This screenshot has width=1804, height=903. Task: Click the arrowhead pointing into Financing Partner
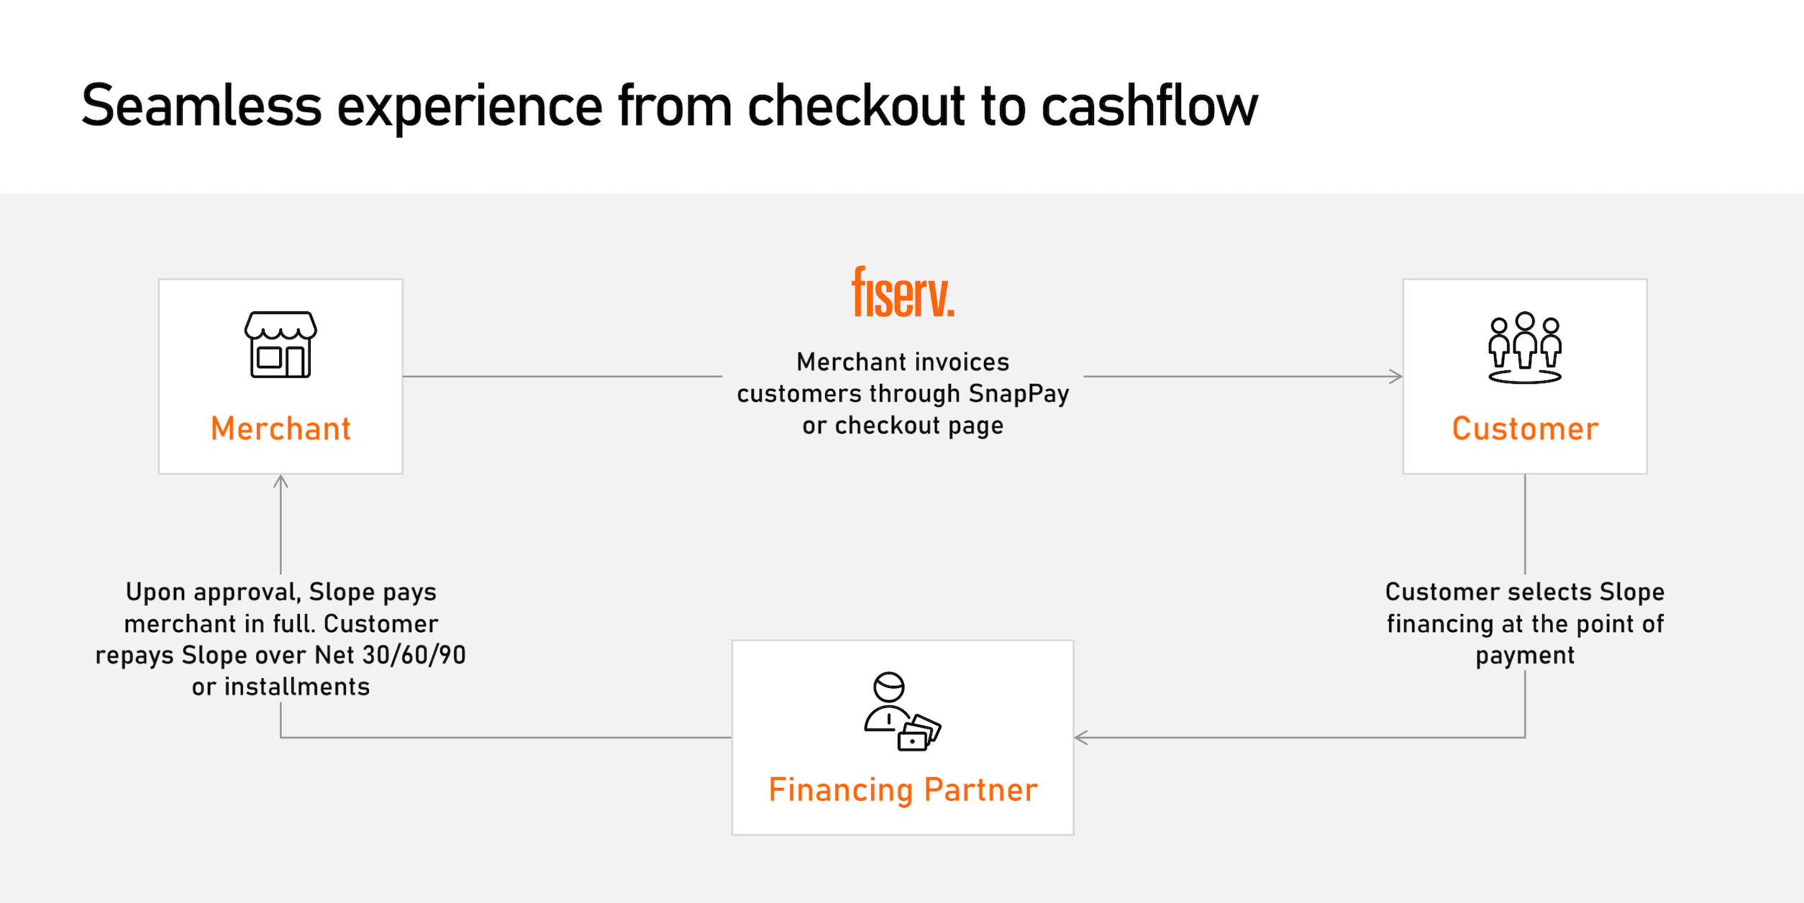(1081, 737)
